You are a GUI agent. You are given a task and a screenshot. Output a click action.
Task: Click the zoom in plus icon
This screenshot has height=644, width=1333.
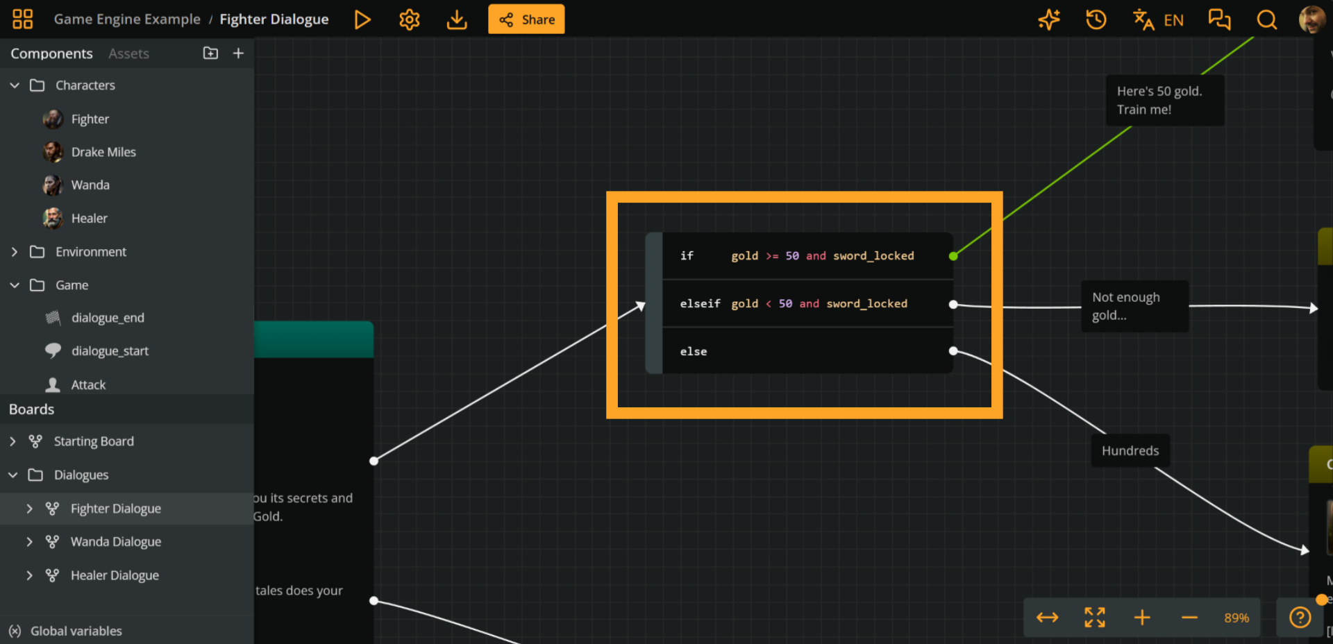1142,618
